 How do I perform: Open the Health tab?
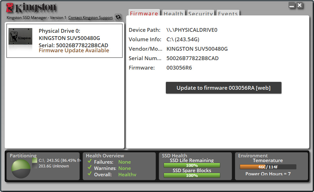coord(173,14)
